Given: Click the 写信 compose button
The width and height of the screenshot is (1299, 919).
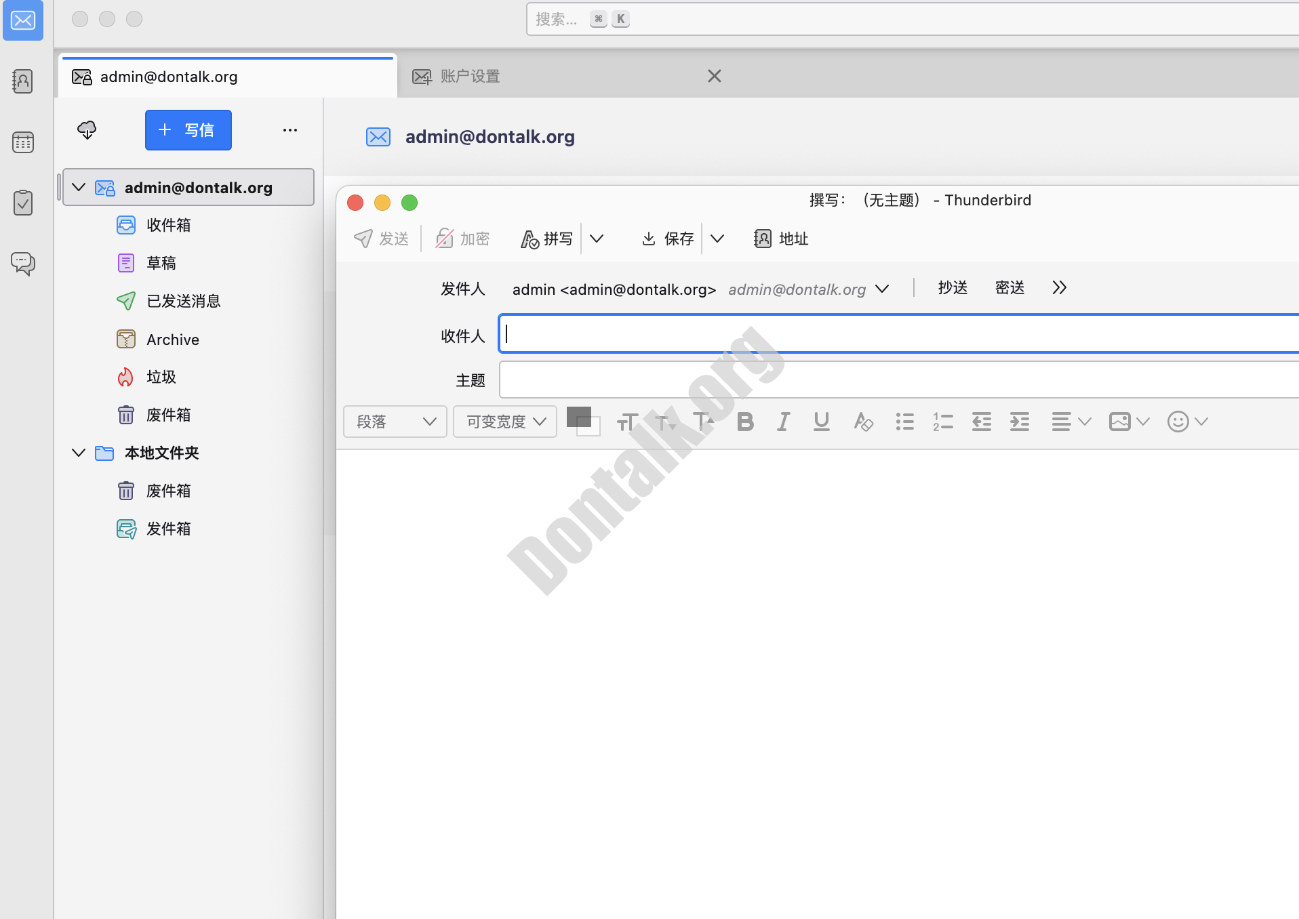Looking at the screenshot, I should (188, 129).
